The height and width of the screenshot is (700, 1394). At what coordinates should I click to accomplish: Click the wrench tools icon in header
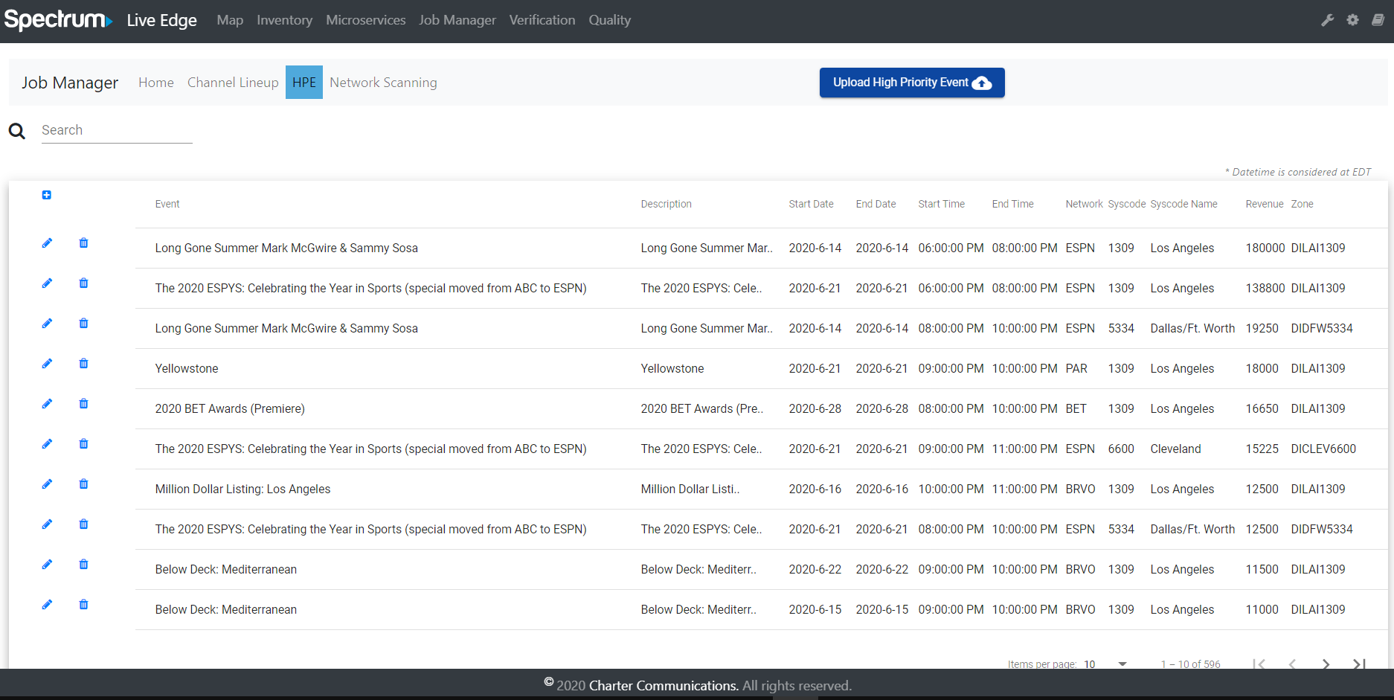tap(1328, 20)
